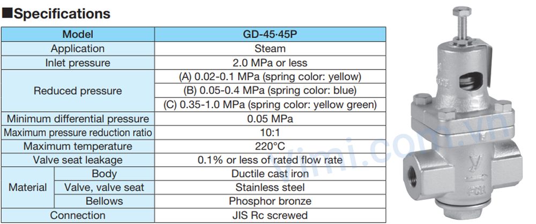Select the Steam application value
Image resolution: width=536 pixels, height=224 pixels.
point(270,49)
